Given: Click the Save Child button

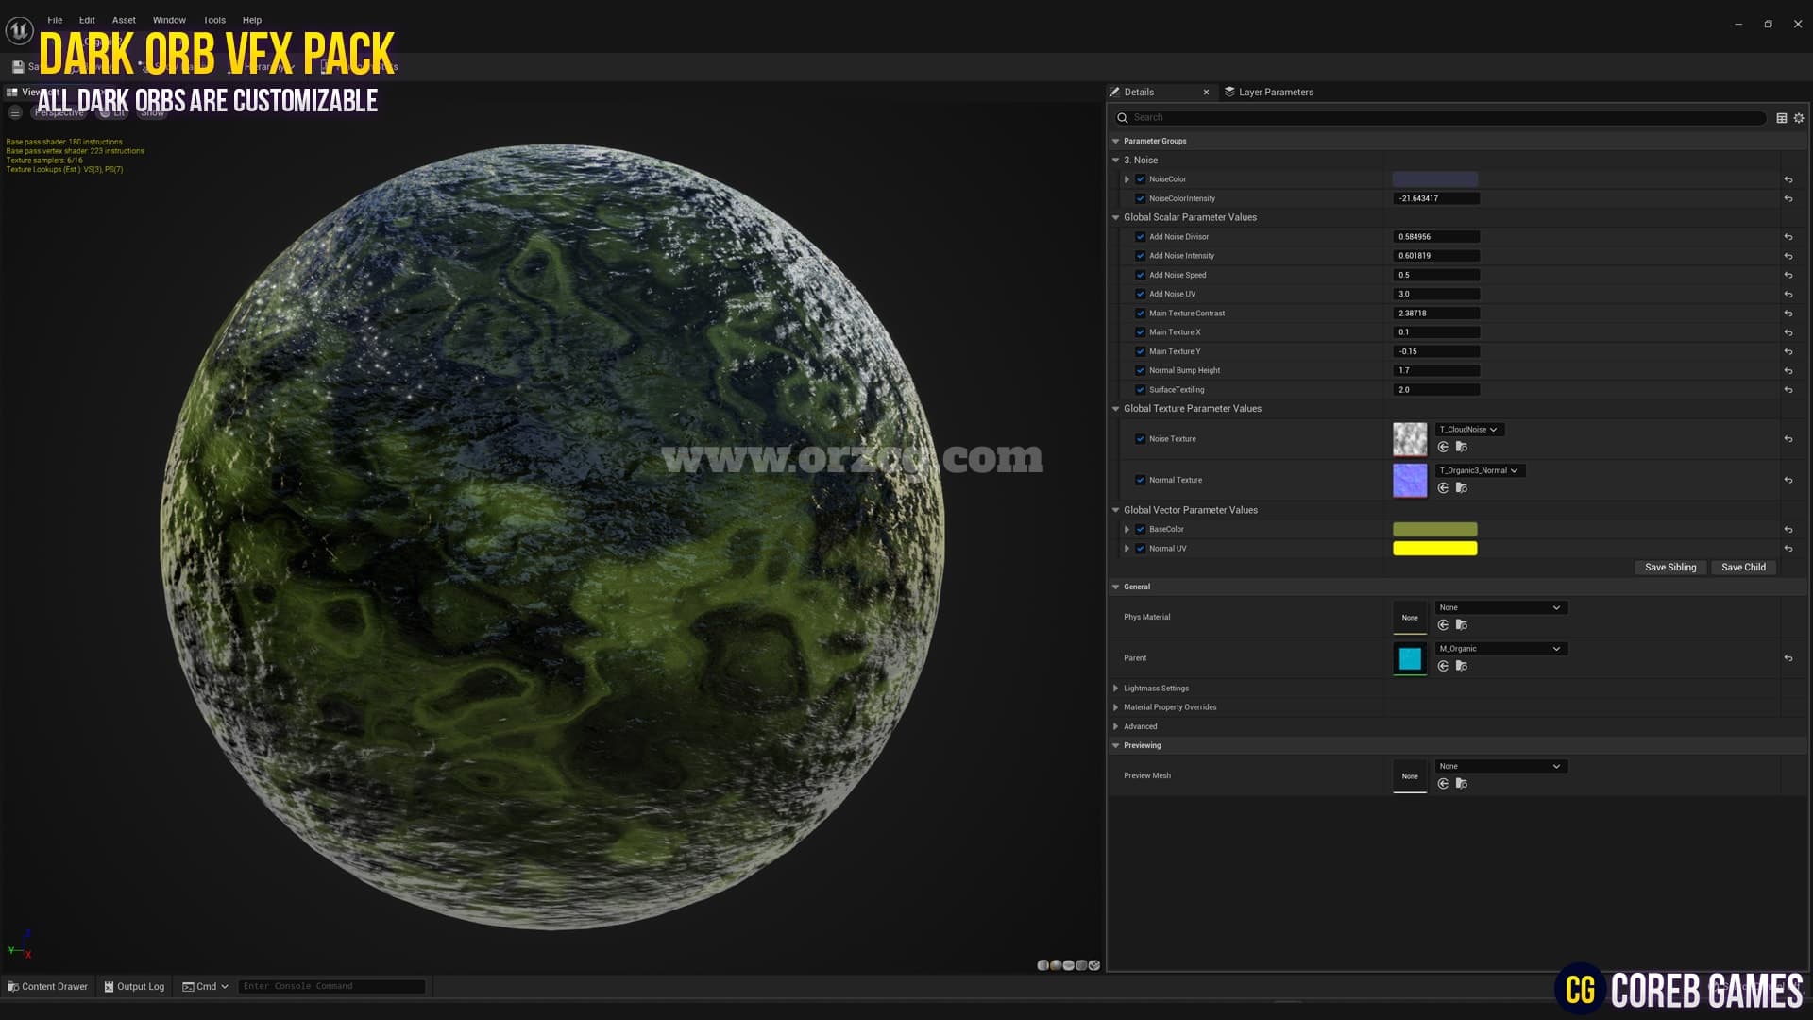Looking at the screenshot, I should (1743, 568).
